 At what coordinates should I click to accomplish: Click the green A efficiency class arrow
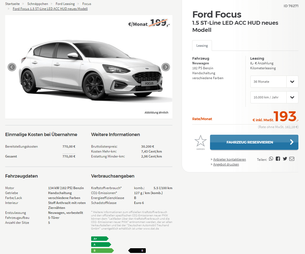point(101,244)
